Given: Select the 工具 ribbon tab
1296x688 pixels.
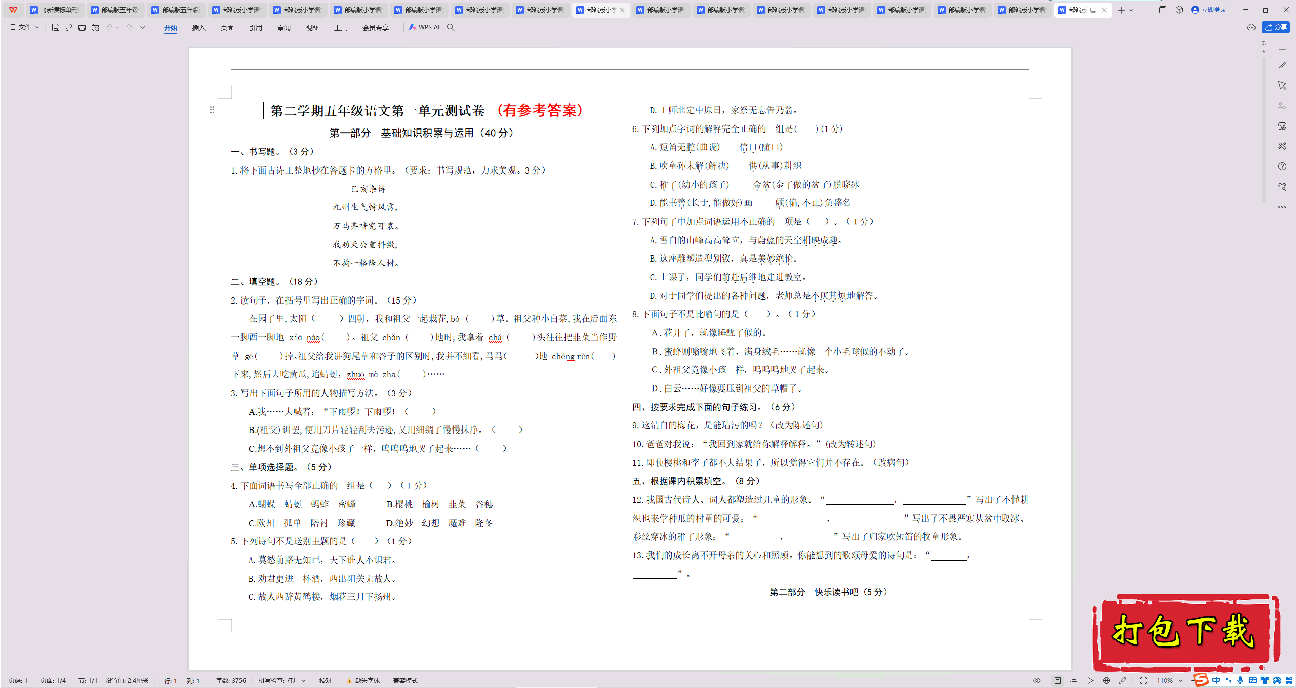Looking at the screenshot, I should [x=341, y=28].
